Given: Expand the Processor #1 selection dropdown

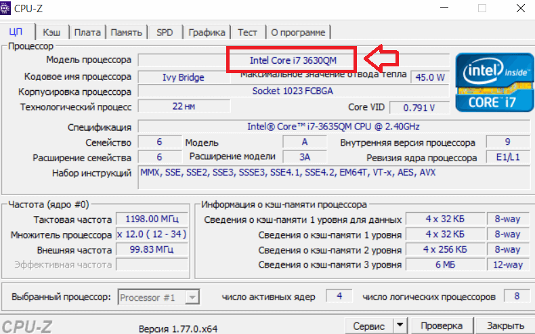Looking at the screenshot, I should tap(192, 297).
